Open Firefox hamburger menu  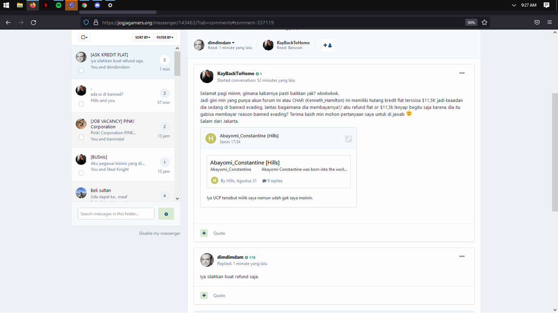click(550, 22)
